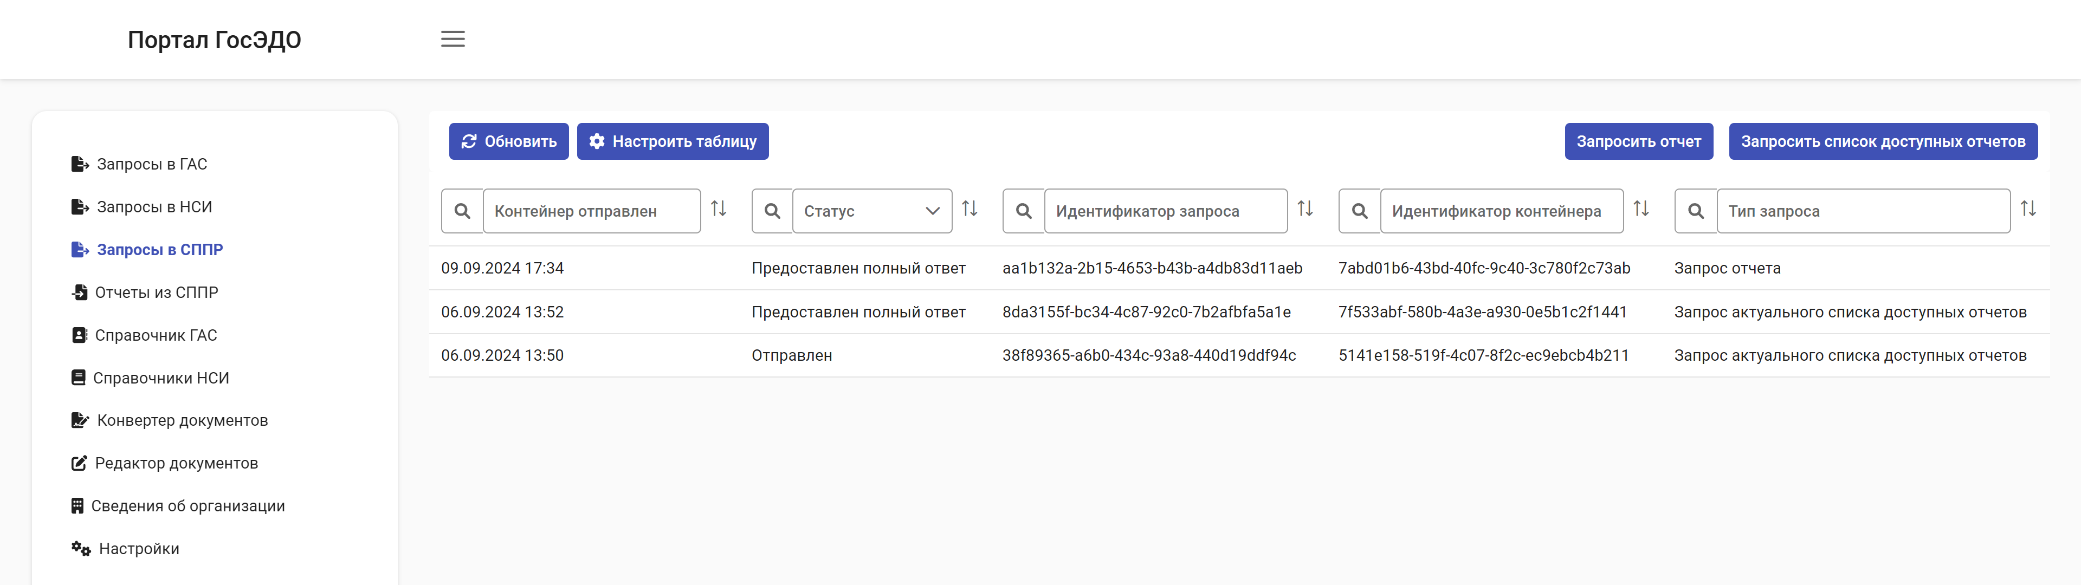Click request ID 8da3155f-bc34-4c87-92c0-7b2afbfa5a1e
Screen dimensions: 2081x585
tap(1146, 312)
